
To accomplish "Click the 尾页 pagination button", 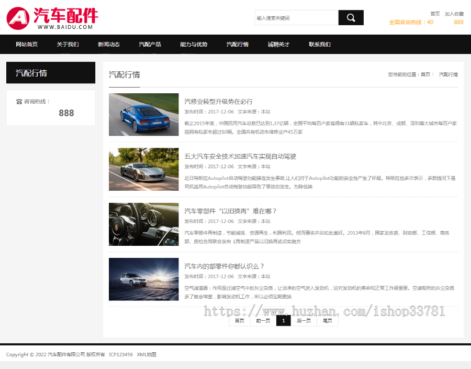I will coord(328,321).
